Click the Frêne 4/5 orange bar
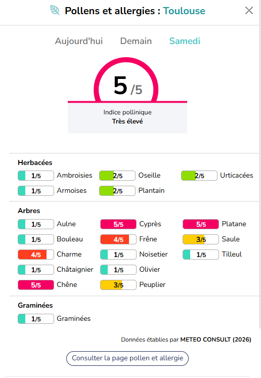The height and width of the screenshot is (378, 261). pyautogui.click(x=118, y=239)
